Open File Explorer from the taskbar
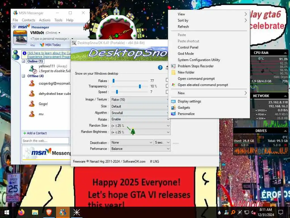The height and width of the screenshot is (218, 290). tap(35, 212)
